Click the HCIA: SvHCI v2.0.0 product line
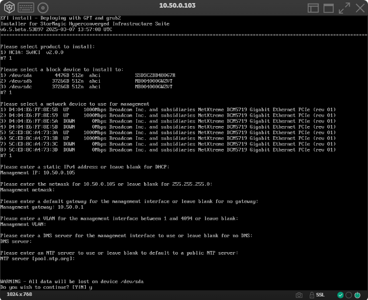 tap(32, 52)
